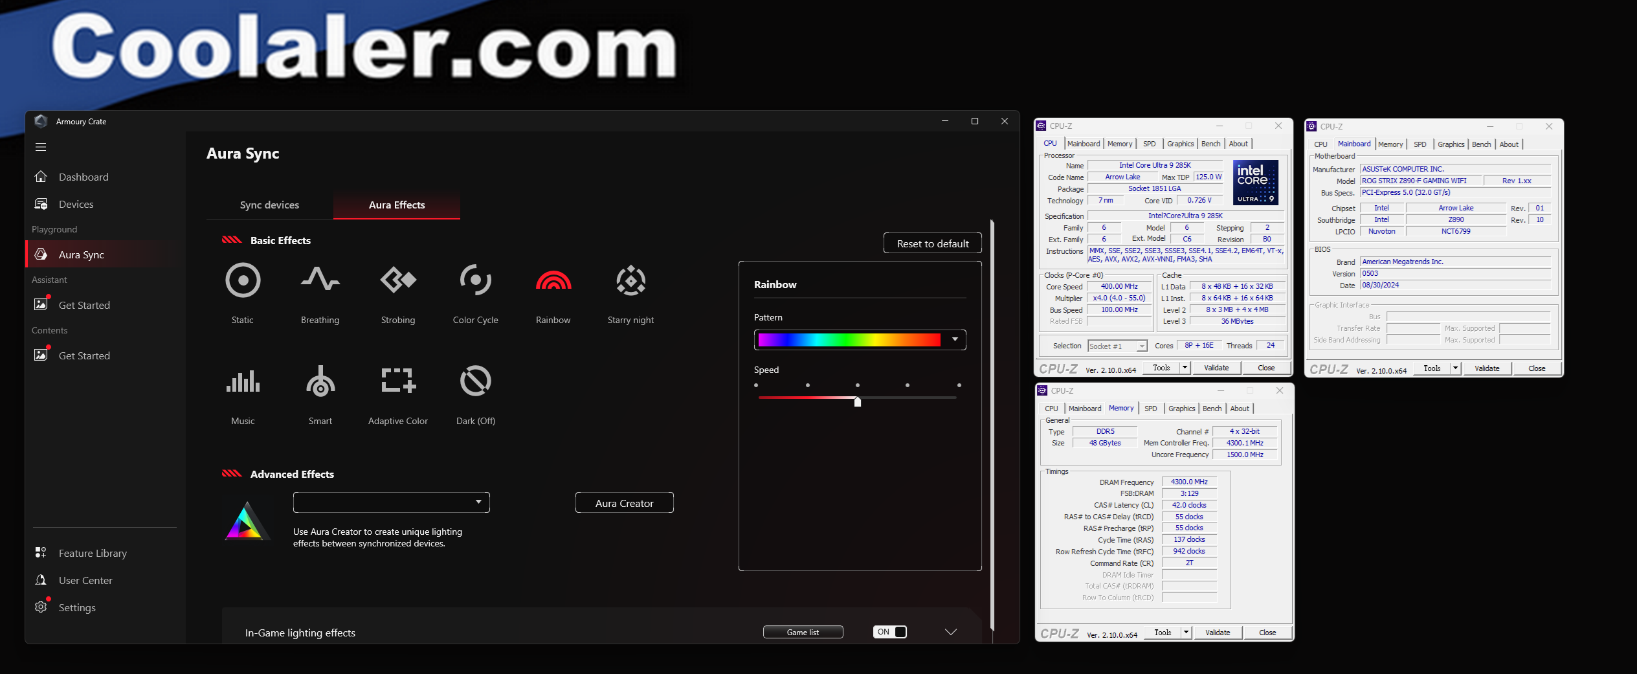Open the SPD tab in CPU-Z CPU window
Image resolution: width=1637 pixels, height=674 pixels.
(x=1149, y=144)
